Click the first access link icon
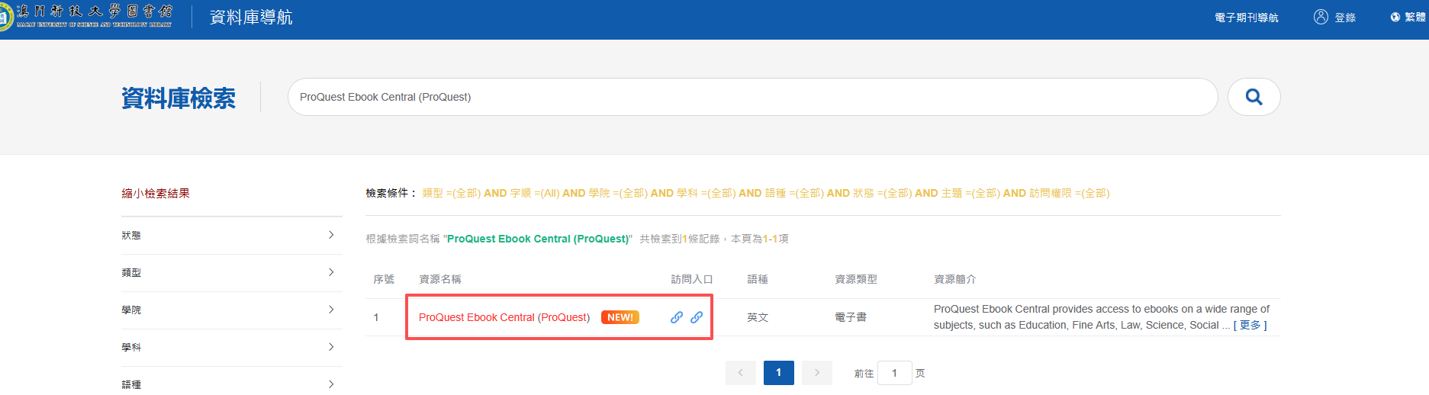 pyautogui.click(x=677, y=317)
